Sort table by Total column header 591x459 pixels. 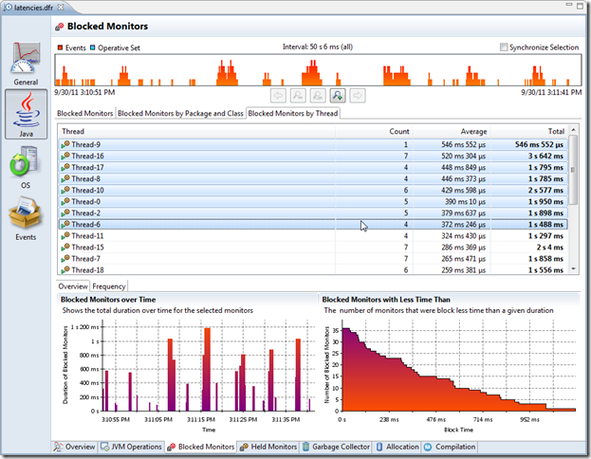tap(529, 132)
